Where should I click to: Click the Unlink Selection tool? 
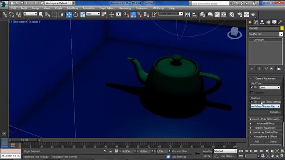click(x=12, y=15)
